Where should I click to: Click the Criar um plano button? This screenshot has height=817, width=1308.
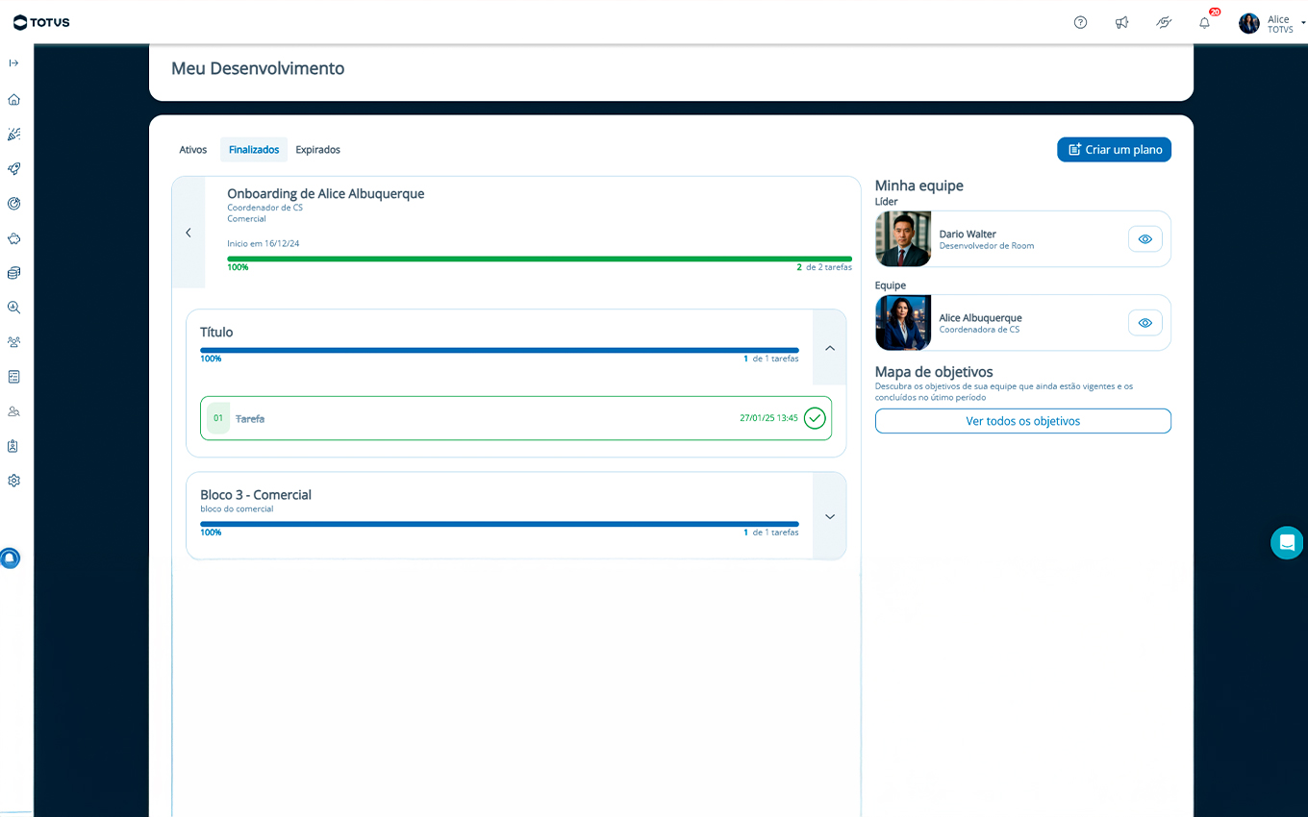(1114, 150)
